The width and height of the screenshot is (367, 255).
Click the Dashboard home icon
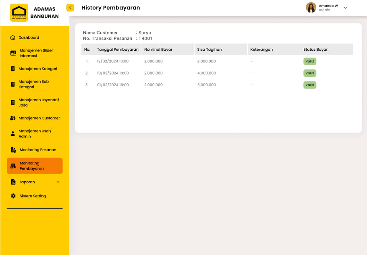[x=13, y=37]
